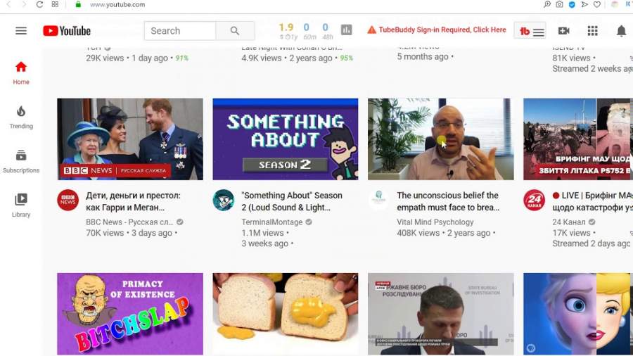Click the BBC News channel avatar
Image resolution: width=633 pixels, height=356 pixels.
68,200
